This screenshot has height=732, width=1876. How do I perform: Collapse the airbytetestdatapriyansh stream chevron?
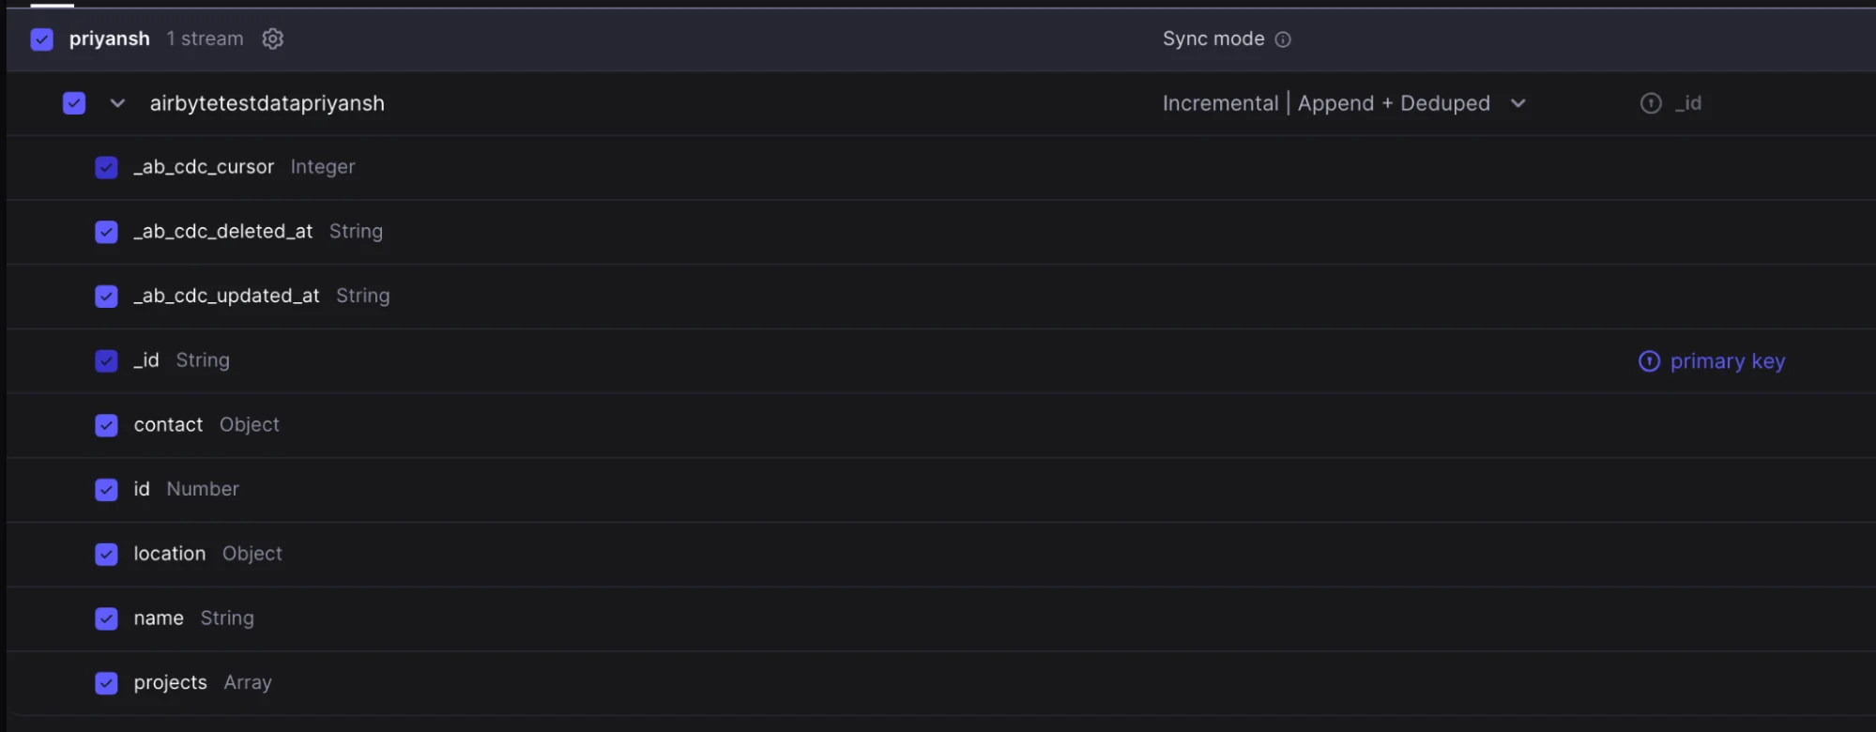point(117,103)
